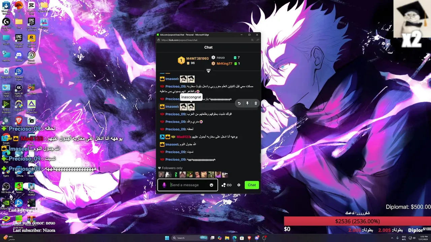Open Wallpaper Engine desktop icon
This screenshot has width=431, height=242.
[x=19, y=74]
